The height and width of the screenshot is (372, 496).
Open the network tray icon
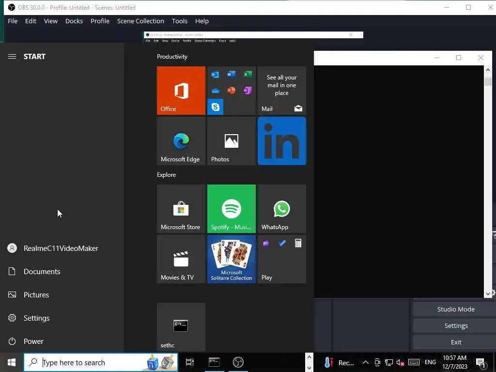(389, 362)
